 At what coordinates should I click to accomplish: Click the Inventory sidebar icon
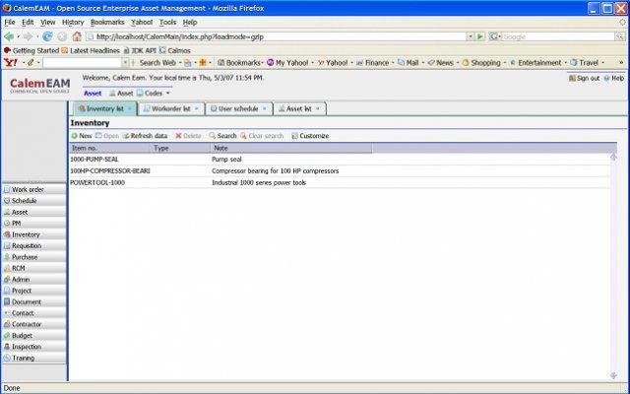pos(7,234)
